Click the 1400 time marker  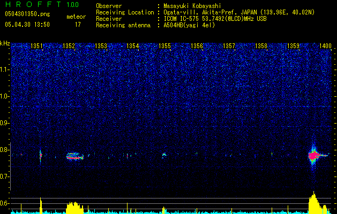325,45
